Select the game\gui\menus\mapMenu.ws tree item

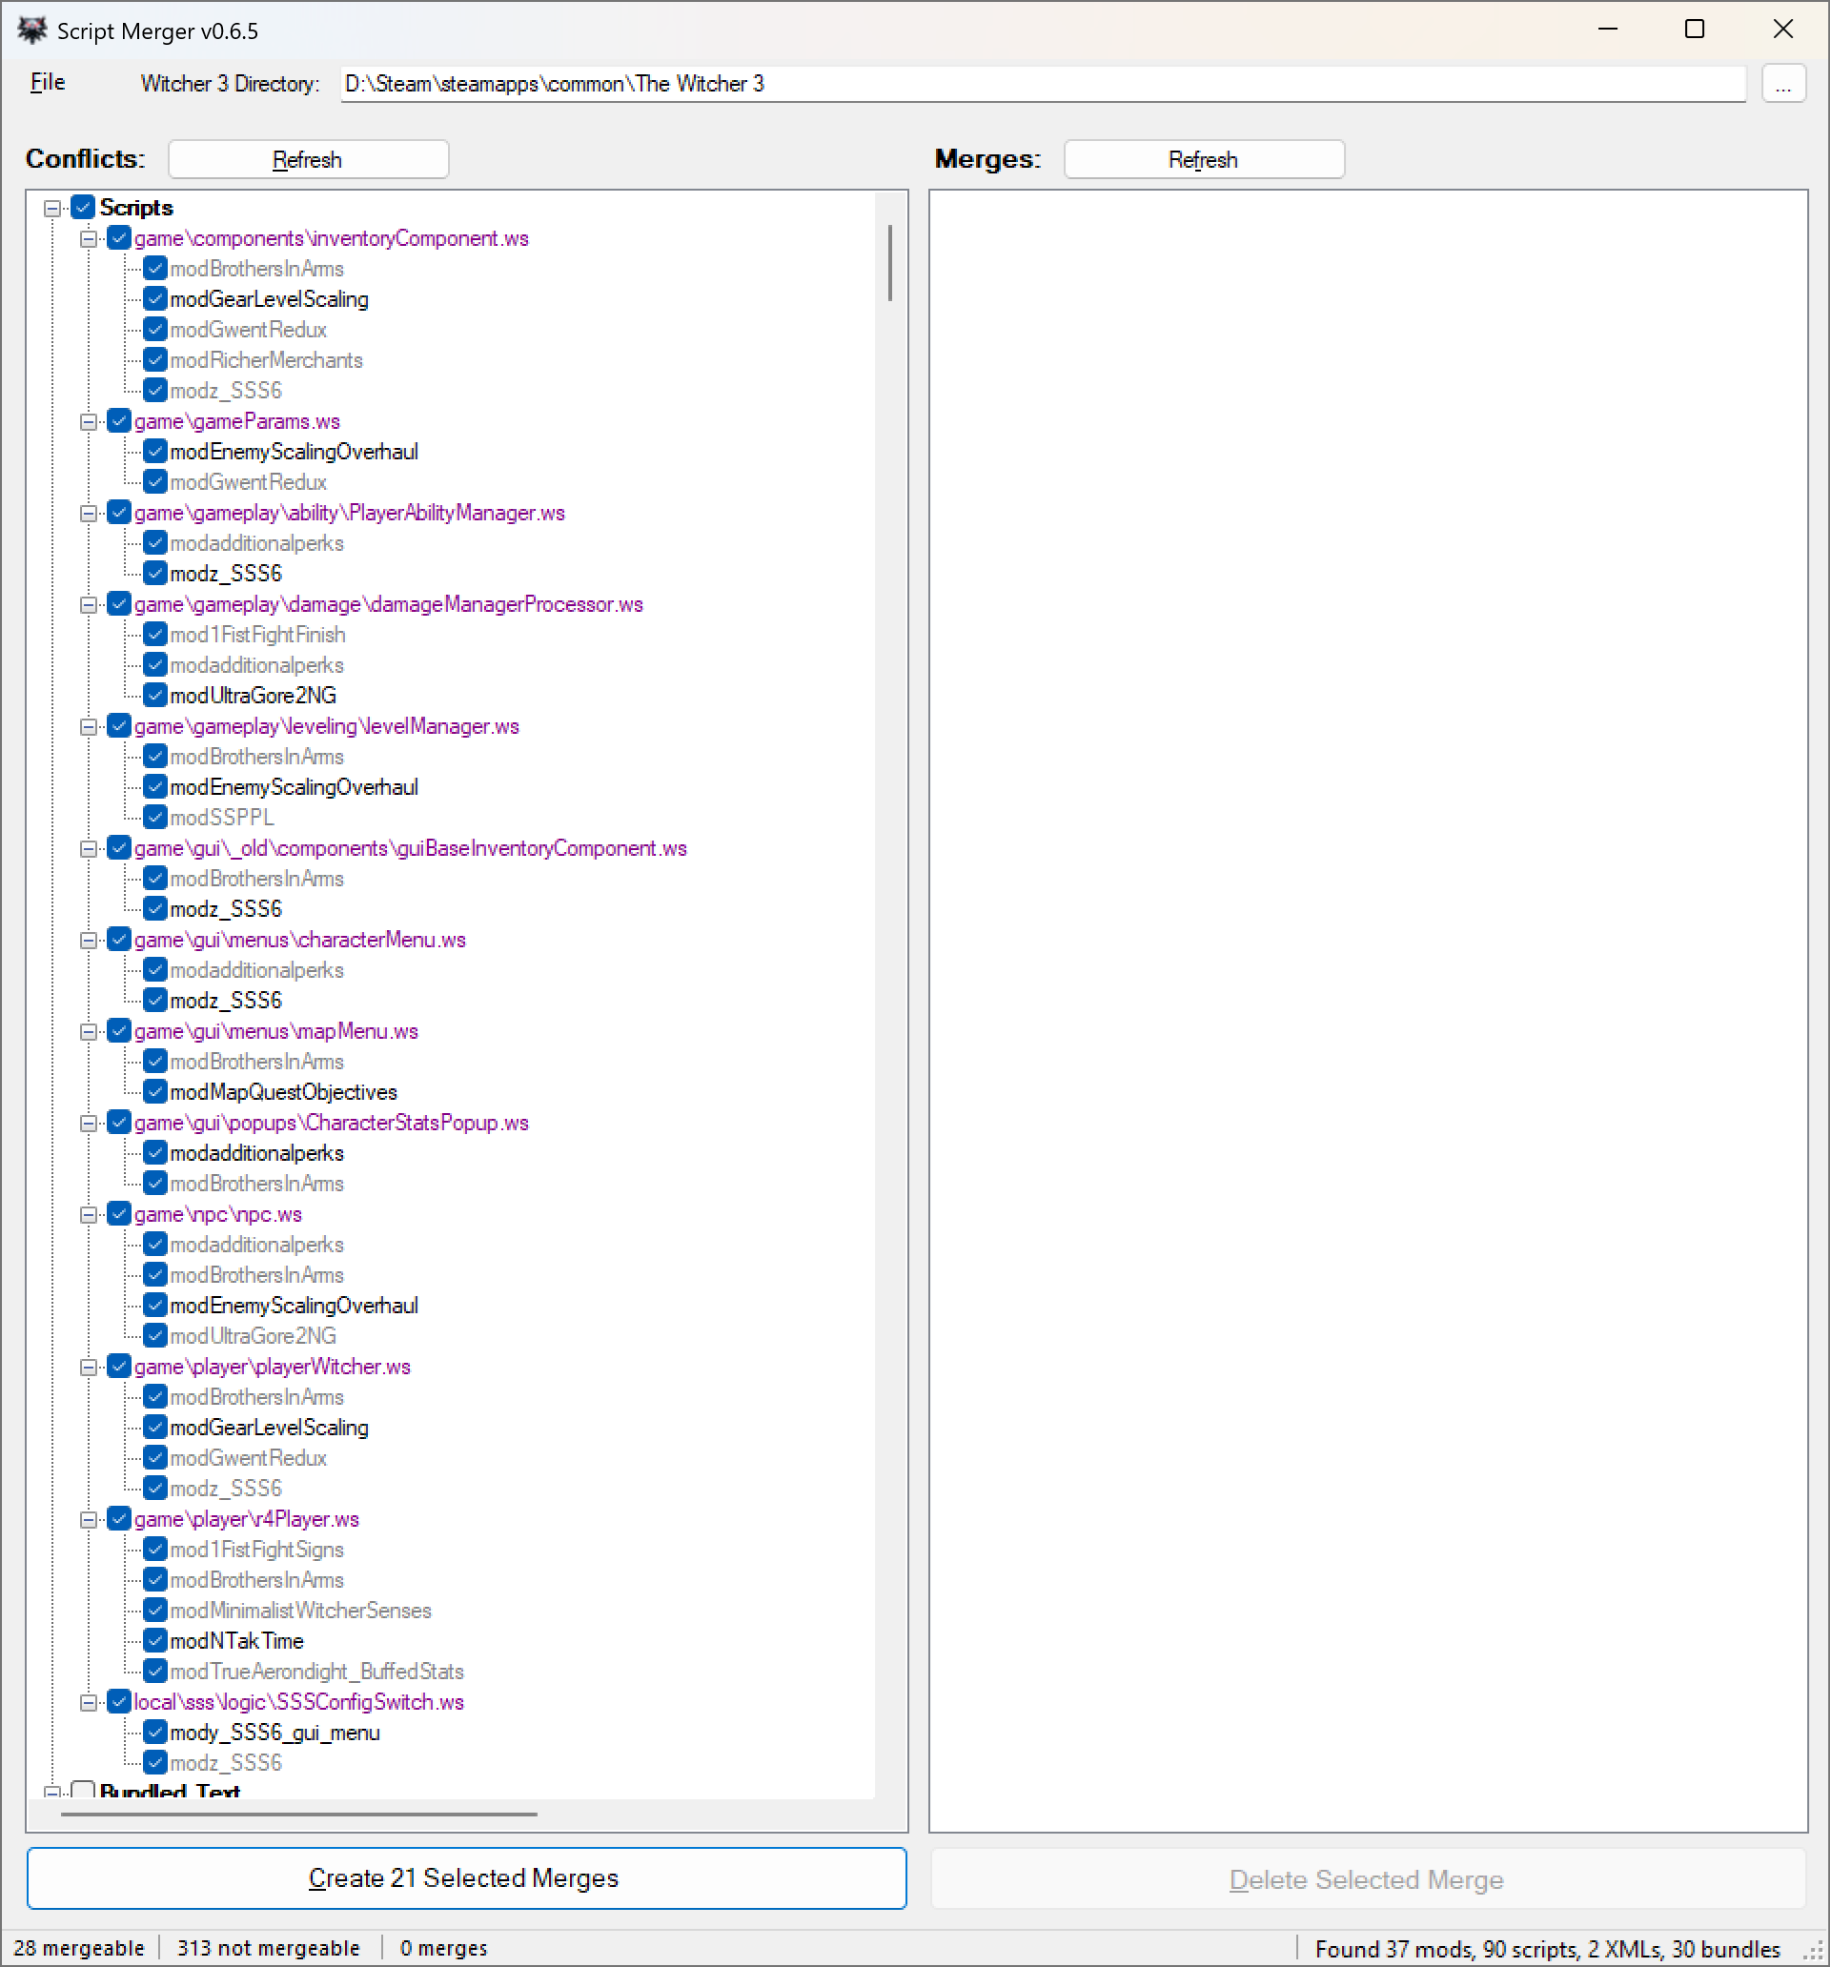[276, 1031]
